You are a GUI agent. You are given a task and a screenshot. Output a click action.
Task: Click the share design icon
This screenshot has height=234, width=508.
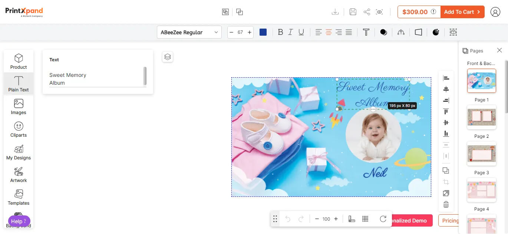[367, 12]
